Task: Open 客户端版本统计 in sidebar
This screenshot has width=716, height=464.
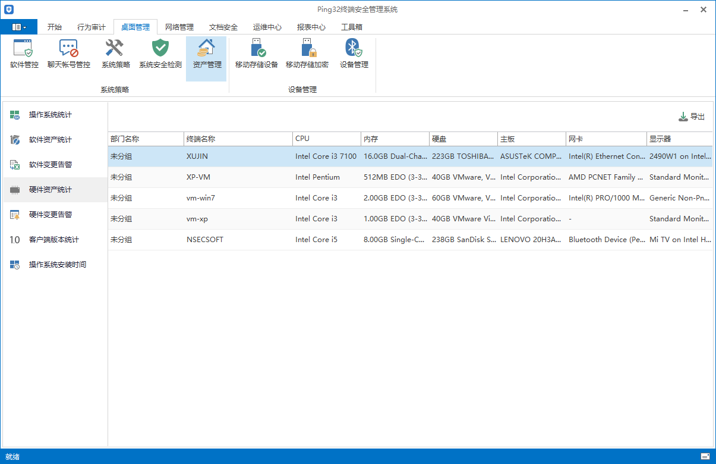Action: pos(55,240)
